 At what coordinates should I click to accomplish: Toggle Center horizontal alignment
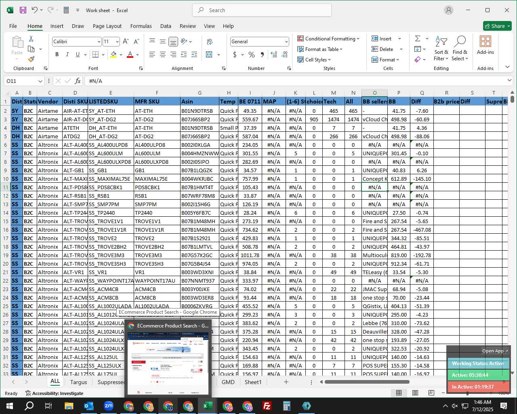point(162,54)
